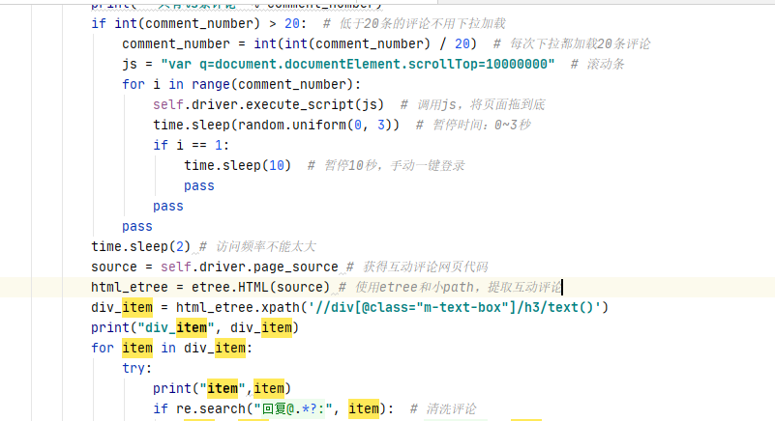This screenshot has height=421, width=775.
Task: Click the 'if i == 1:' line
Action: pos(191,145)
